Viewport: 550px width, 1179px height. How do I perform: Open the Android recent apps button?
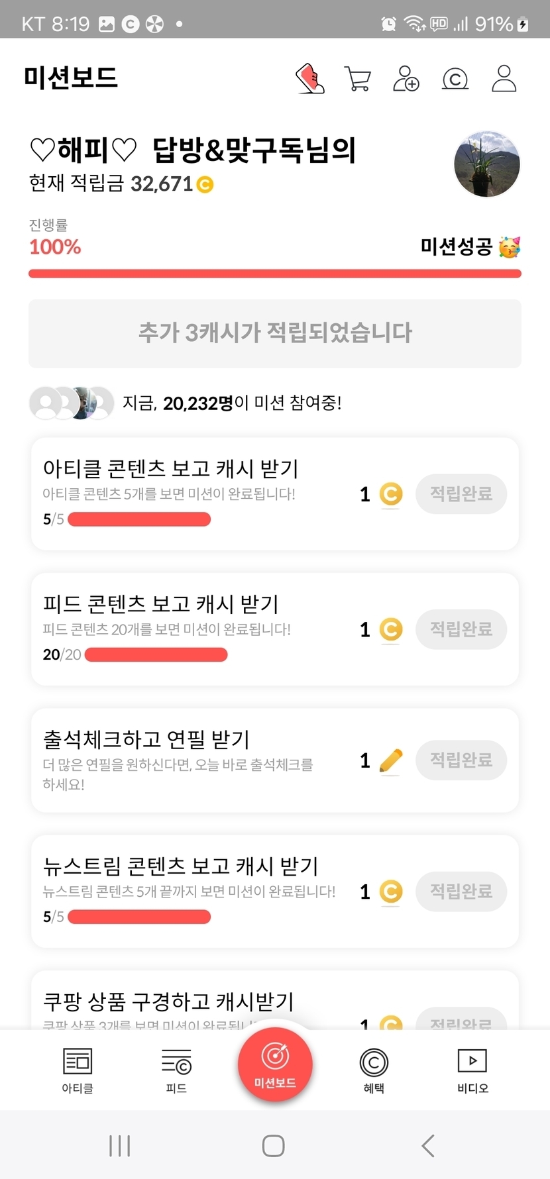pos(120,1145)
